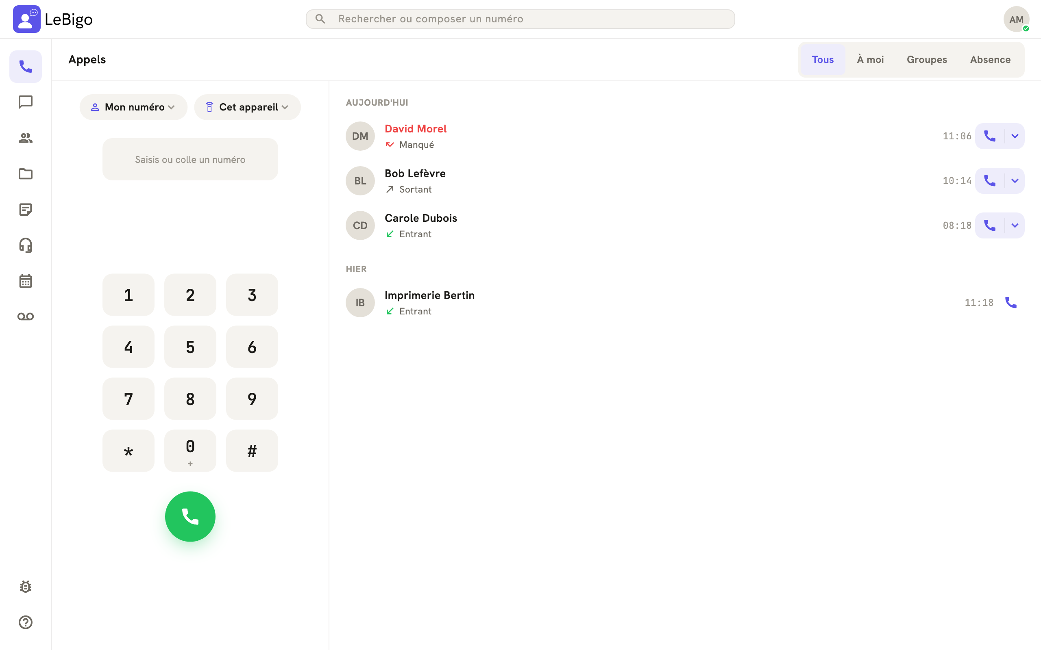Tap the star key on dial pad

click(128, 451)
